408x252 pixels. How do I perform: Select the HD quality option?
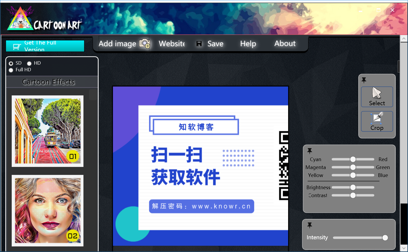pos(29,63)
